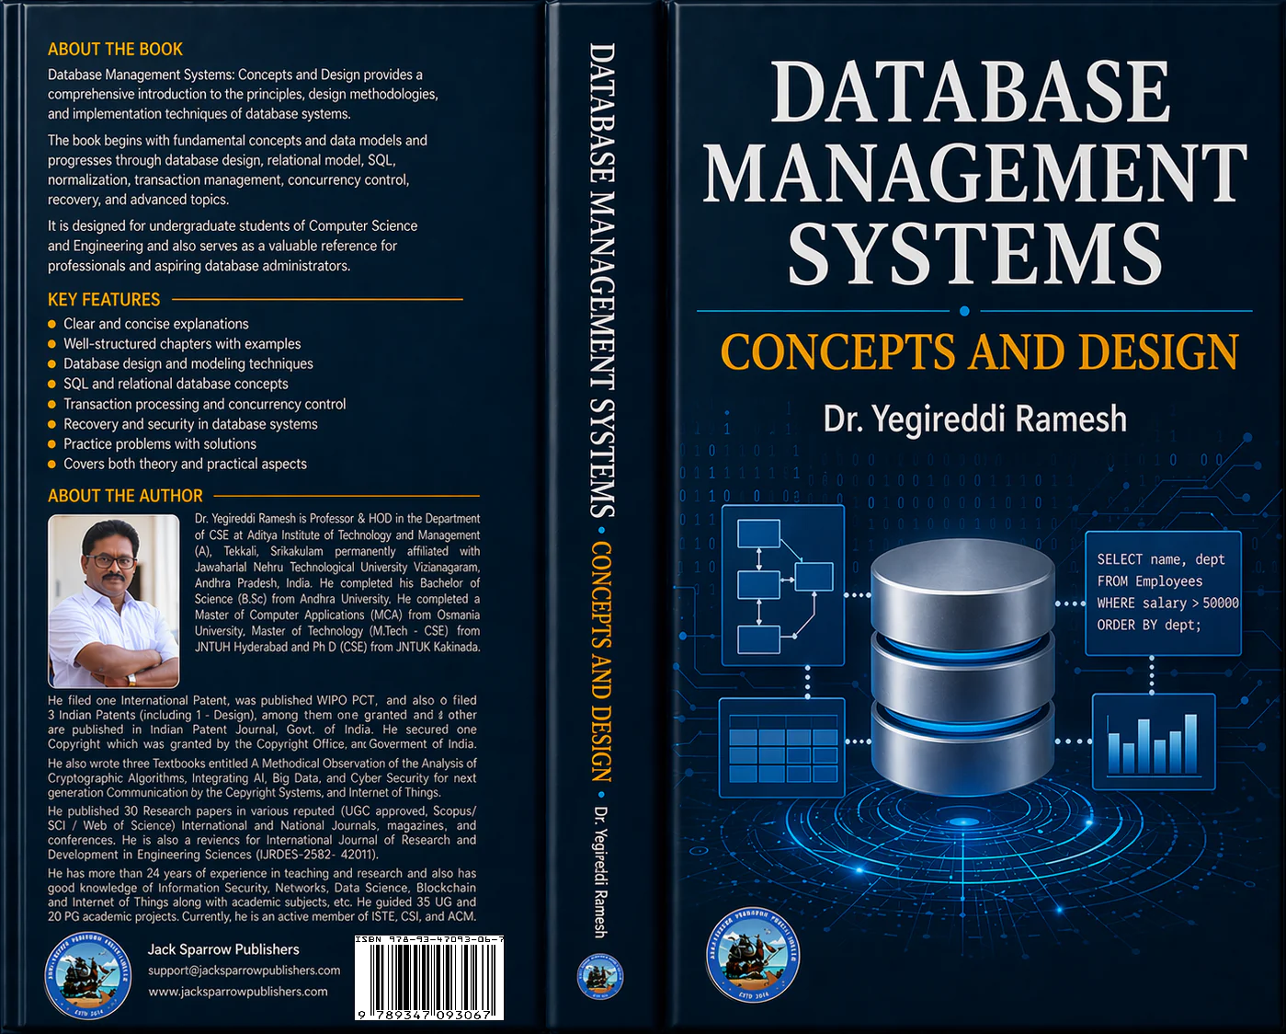Image resolution: width=1286 pixels, height=1034 pixels.
Task: Click 'CONCEPTS AND DESIGN' on front cover
Action: coord(979,351)
